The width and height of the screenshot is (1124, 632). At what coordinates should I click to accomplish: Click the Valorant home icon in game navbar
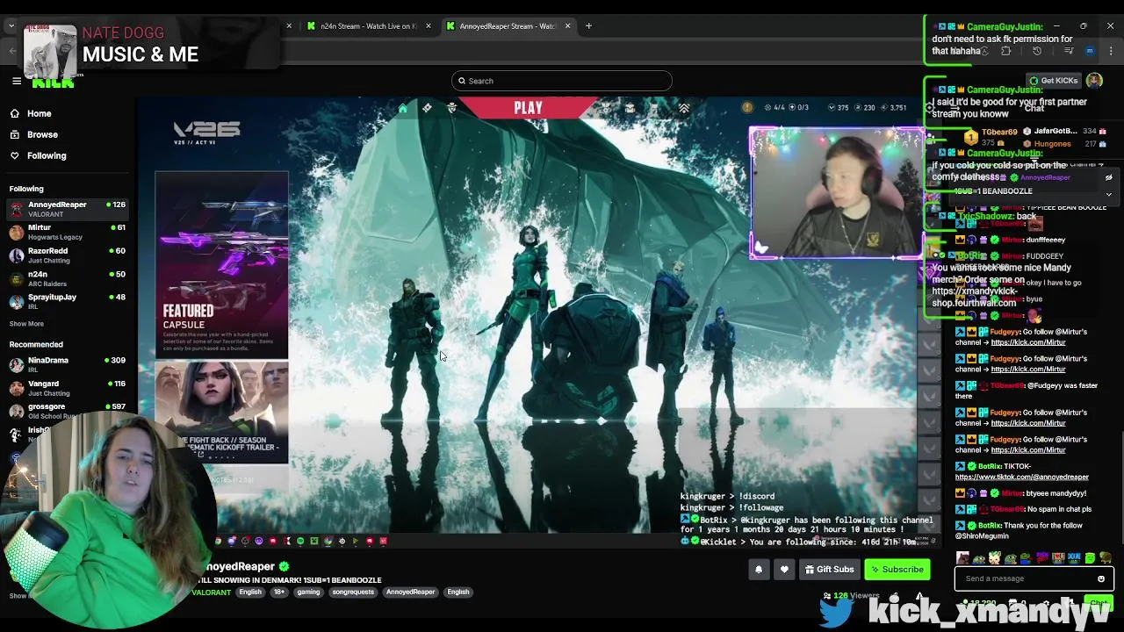tap(403, 108)
